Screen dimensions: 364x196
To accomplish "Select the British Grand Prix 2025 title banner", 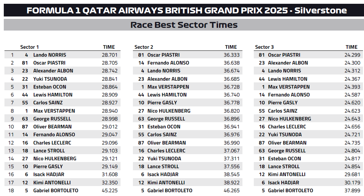I will click(184, 10).
